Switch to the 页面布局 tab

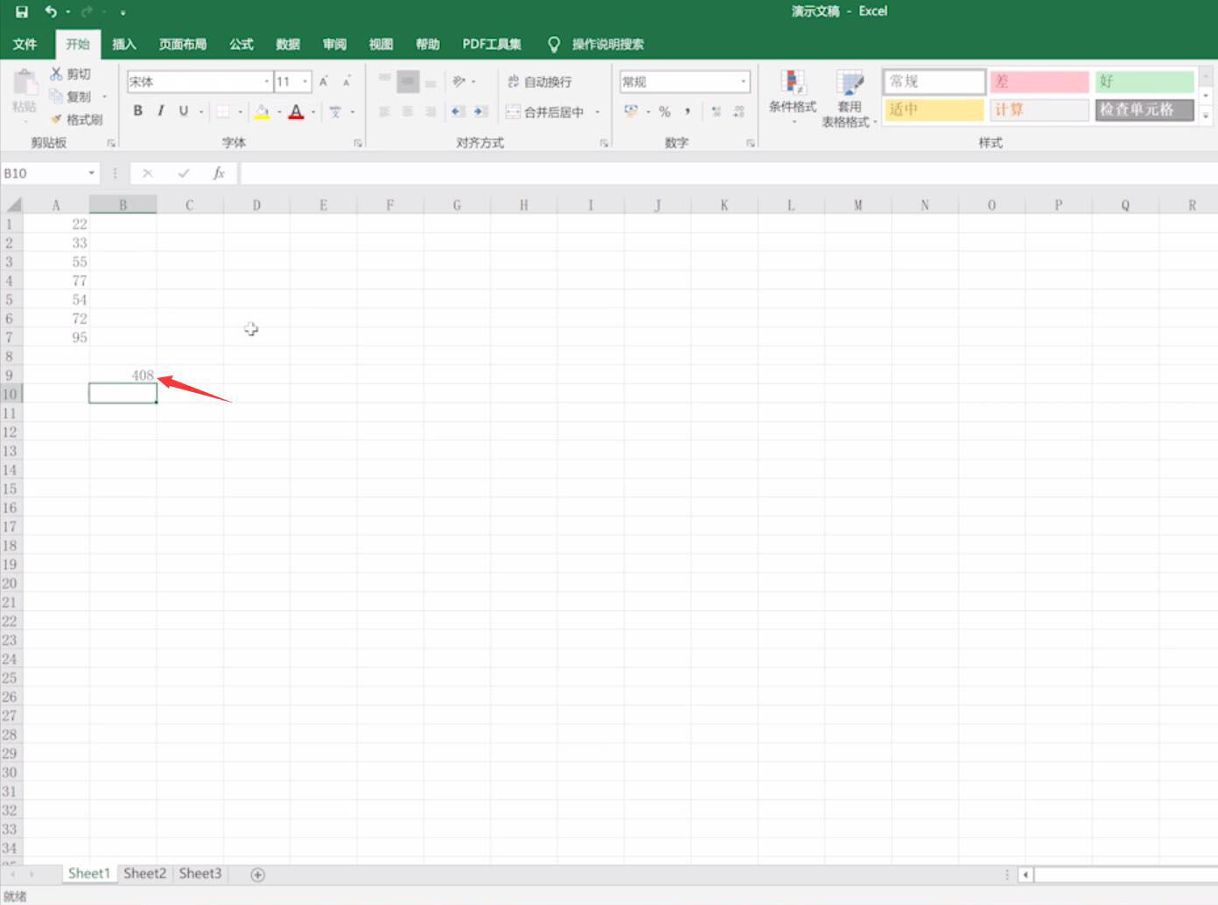[x=183, y=44]
